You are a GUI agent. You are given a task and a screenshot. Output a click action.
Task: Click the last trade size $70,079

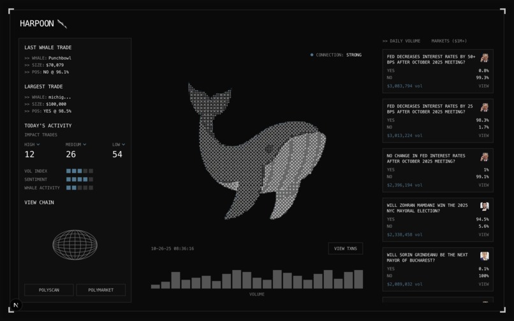[x=55, y=65]
